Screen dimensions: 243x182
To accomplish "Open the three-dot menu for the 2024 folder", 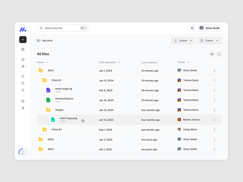I will point(214,71).
